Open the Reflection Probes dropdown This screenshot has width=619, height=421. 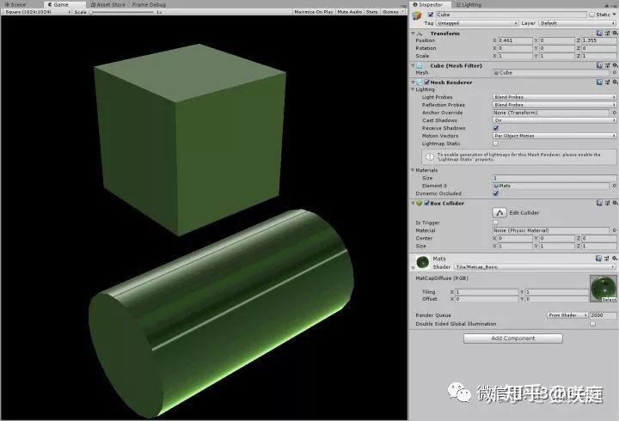point(555,105)
